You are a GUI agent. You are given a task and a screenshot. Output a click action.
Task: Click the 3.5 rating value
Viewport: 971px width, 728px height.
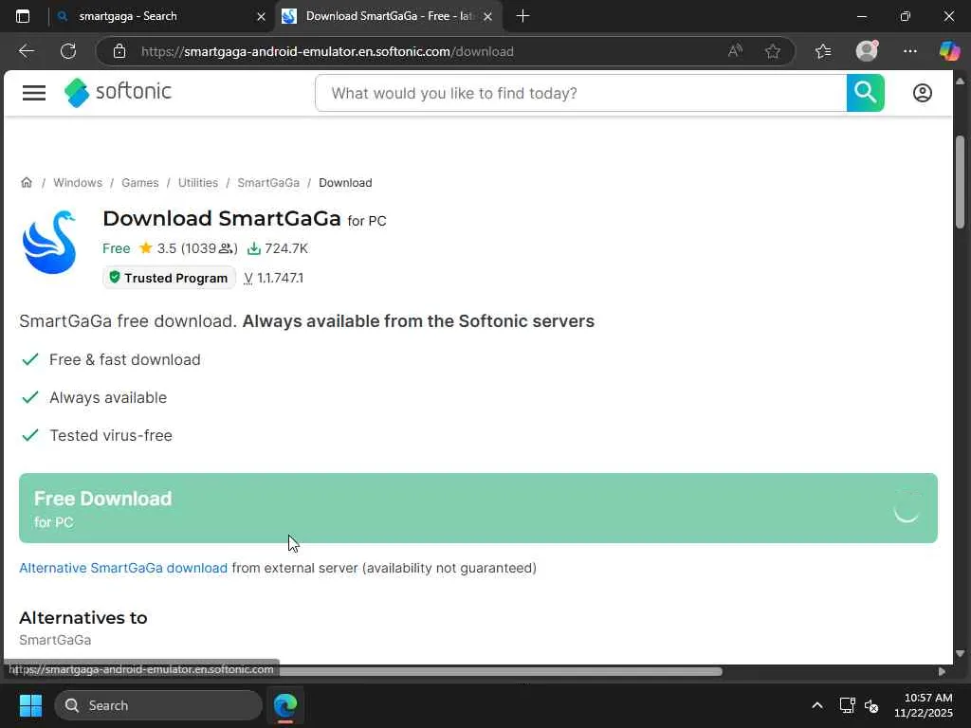167,248
